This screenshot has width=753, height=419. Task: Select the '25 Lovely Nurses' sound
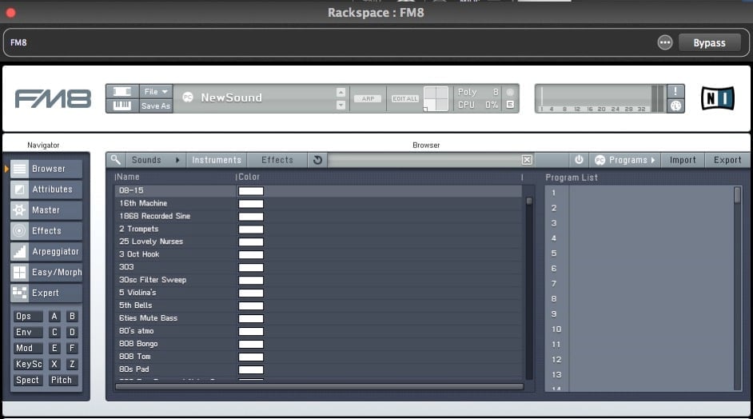click(318, 241)
